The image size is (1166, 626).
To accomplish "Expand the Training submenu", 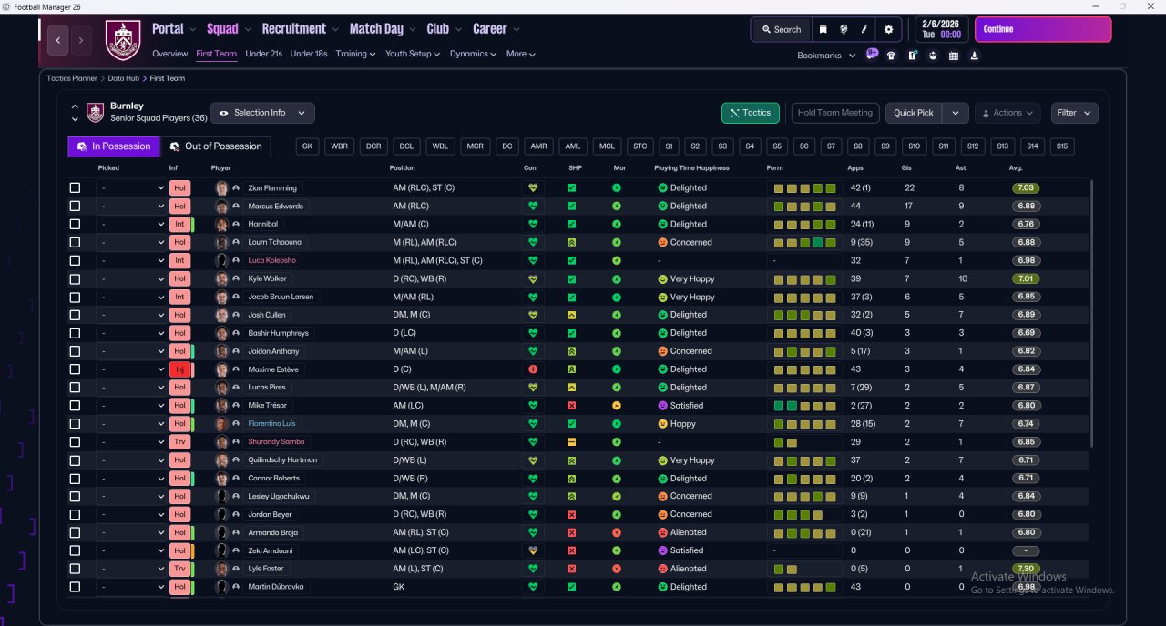I will tap(355, 54).
